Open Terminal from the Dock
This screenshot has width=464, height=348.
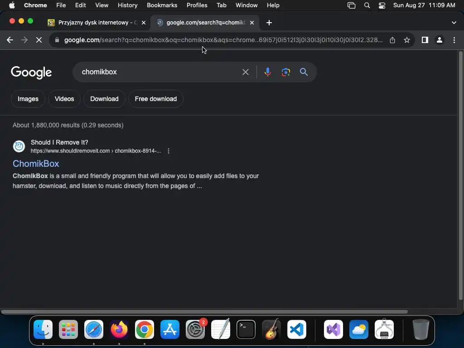click(246, 329)
